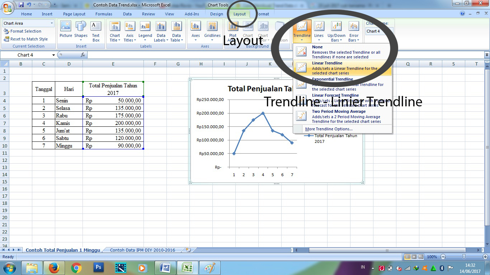The width and height of the screenshot is (490, 275).
Task: Open the Insert ribbon tab
Action: (47, 14)
